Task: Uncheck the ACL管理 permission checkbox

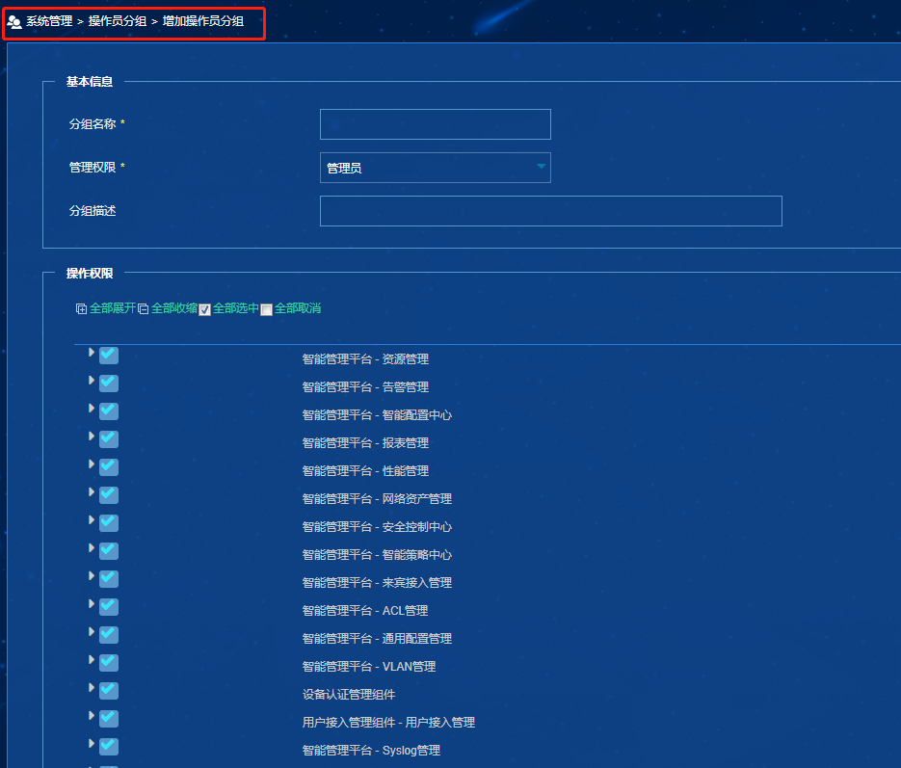Action: (x=109, y=607)
